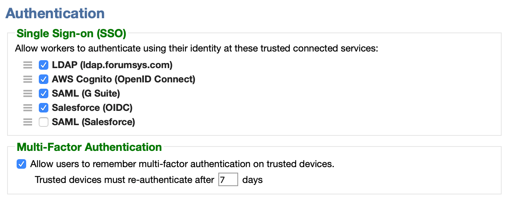508x198 pixels.
Task: Uncheck the LDAP (ldap.forumsys.com) checkbox
Action: coord(44,65)
